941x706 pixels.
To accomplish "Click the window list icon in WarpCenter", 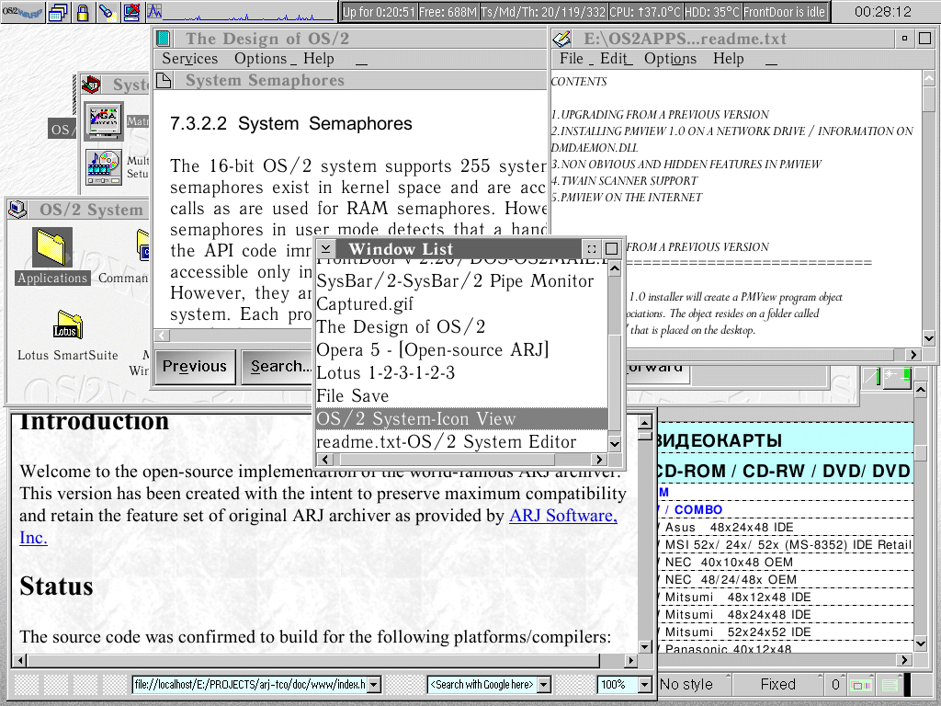I will pyautogui.click(x=58, y=12).
